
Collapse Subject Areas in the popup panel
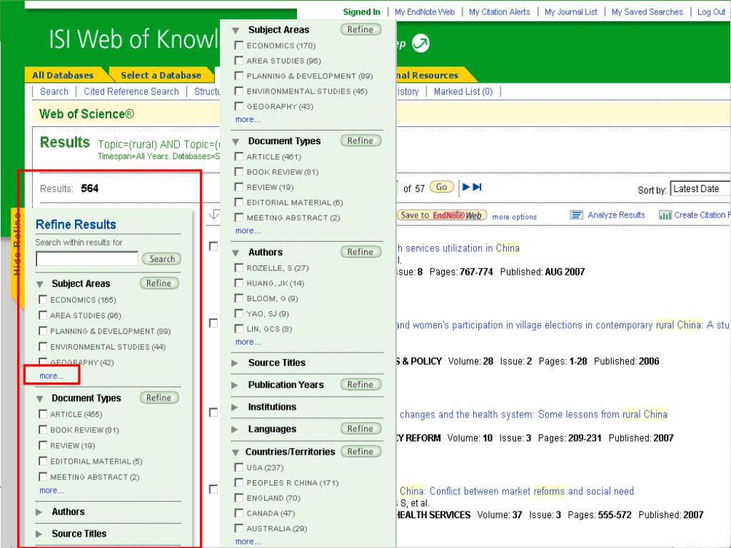(236, 30)
